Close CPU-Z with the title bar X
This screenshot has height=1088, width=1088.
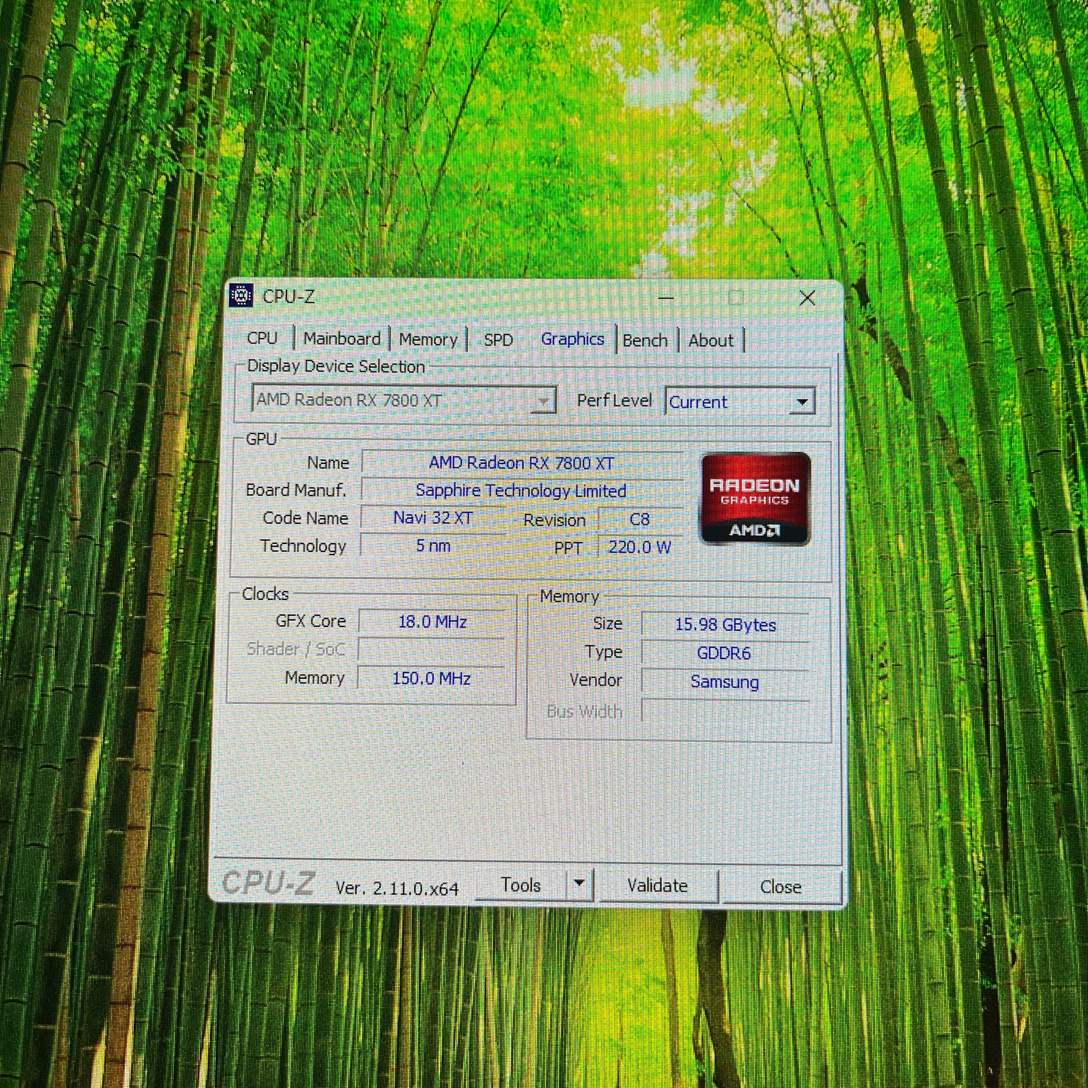pos(807,298)
